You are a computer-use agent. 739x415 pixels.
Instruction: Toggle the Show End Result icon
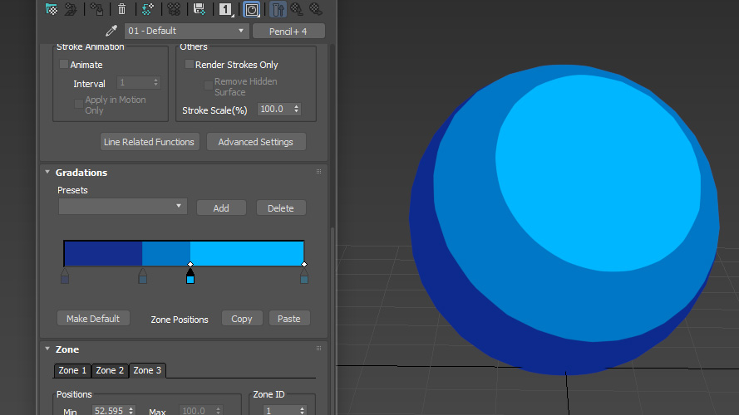[x=278, y=9]
